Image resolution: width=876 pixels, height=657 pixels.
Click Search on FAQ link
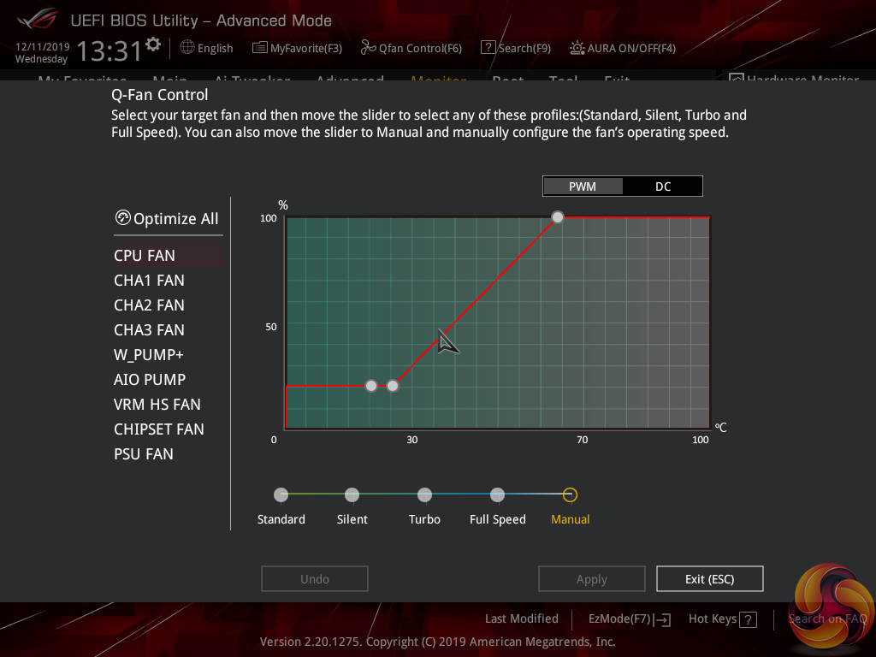pyautogui.click(x=827, y=619)
